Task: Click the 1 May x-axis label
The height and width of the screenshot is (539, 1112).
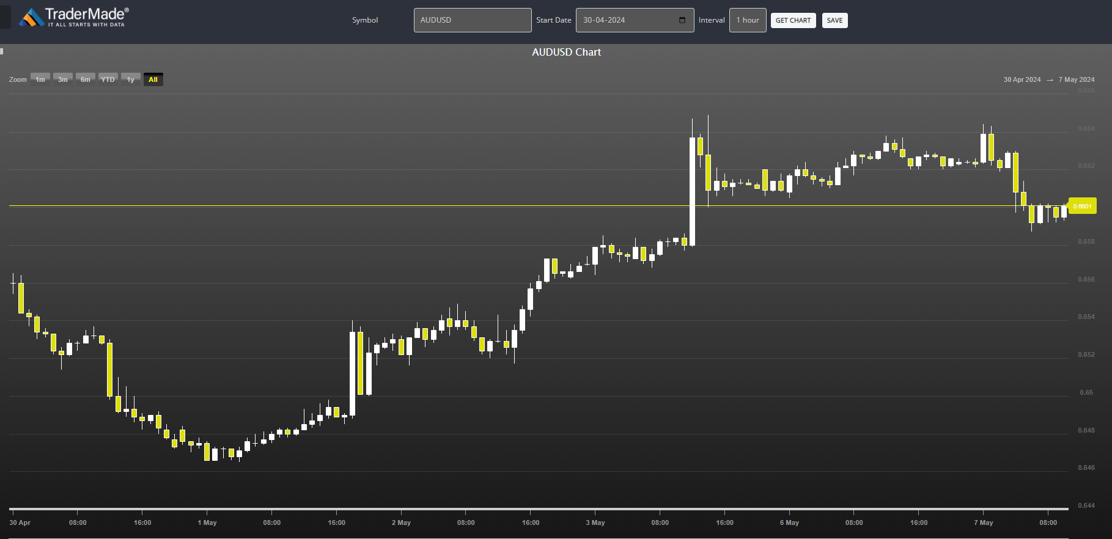Action: (x=207, y=522)
